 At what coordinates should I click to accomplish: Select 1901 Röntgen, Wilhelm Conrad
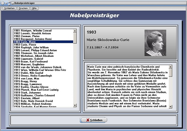[x=43, y=31]
